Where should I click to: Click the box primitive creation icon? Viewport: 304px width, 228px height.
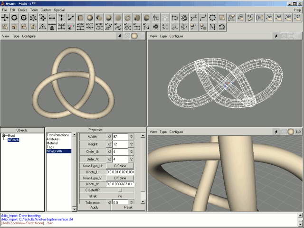81,18
